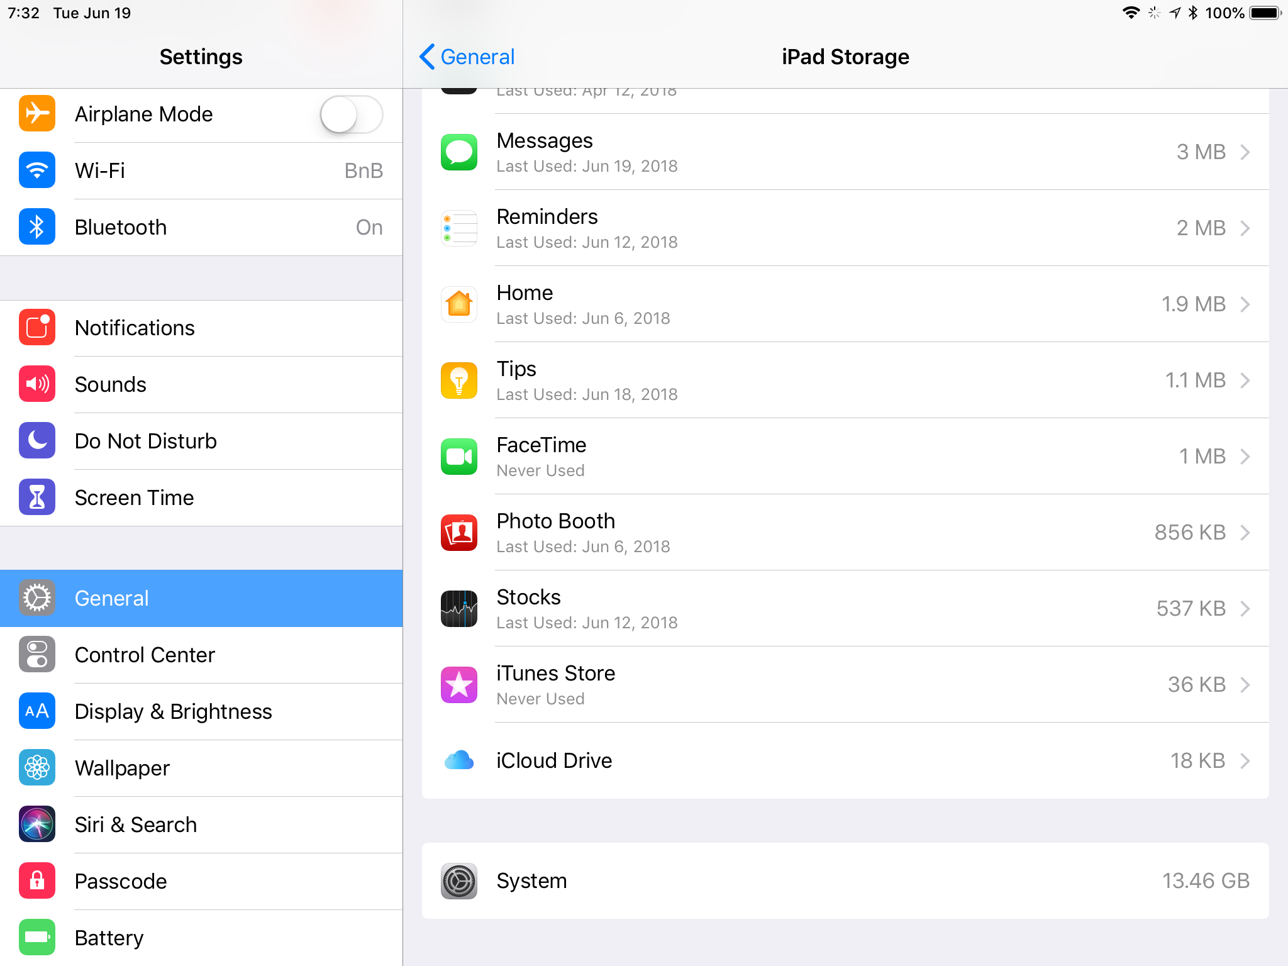
Task: Open Wallpaper settings row
Action: [x=201, y=768]
